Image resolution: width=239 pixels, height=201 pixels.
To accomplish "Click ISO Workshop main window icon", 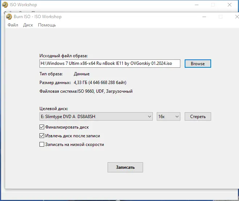I will [5, 5].
